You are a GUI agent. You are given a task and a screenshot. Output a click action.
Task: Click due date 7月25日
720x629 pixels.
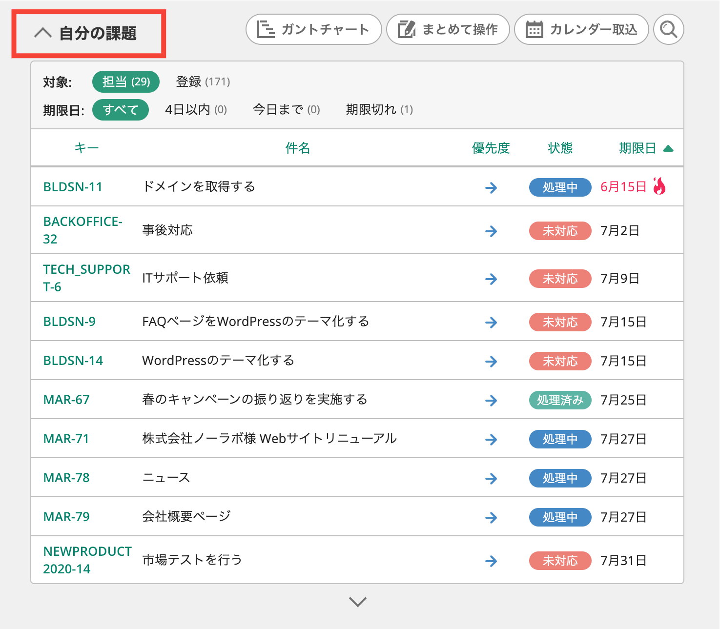click(x=623, y=400)
